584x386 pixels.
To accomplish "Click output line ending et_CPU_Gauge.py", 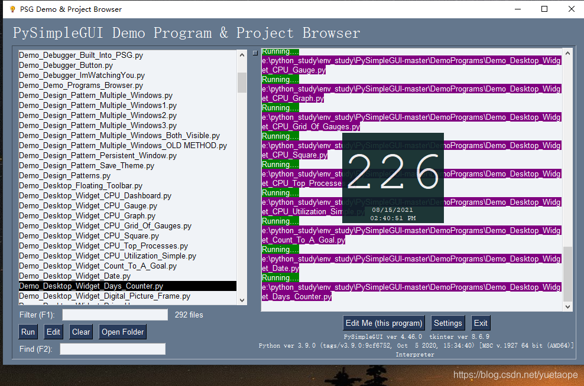I will [x=294, y=70].
